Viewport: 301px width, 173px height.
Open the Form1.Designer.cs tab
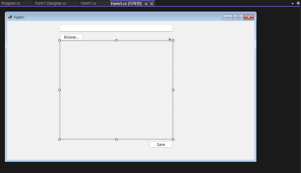click(x=50, y=3)
